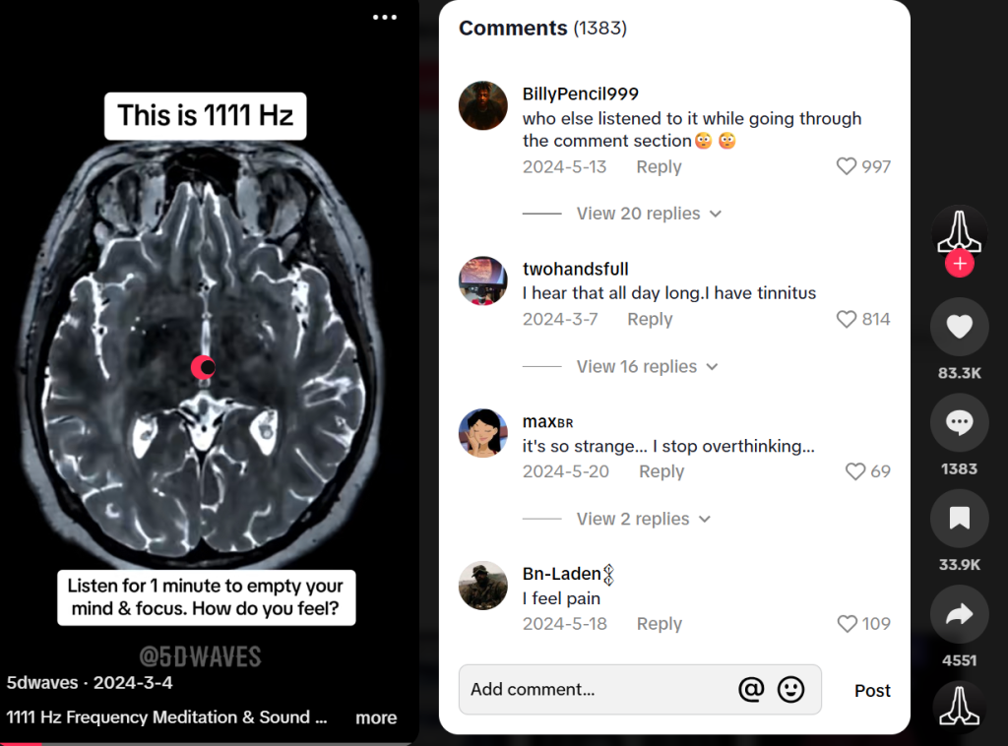
Task: Reply to Bn-Laden's comment
Action: 659,623
